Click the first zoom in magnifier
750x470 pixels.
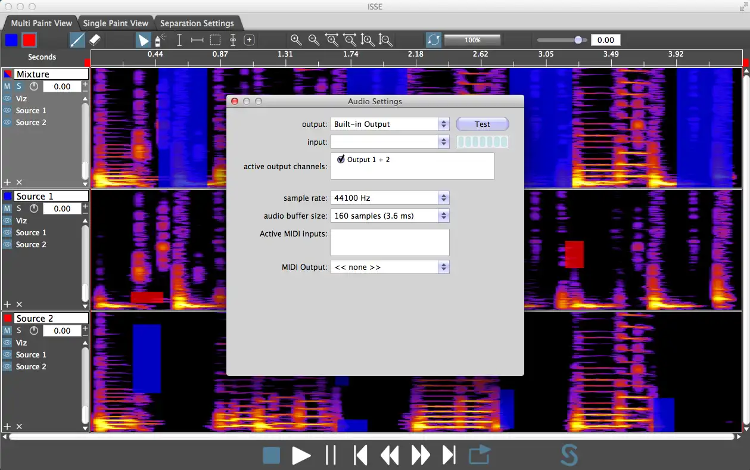coord(296,40)
